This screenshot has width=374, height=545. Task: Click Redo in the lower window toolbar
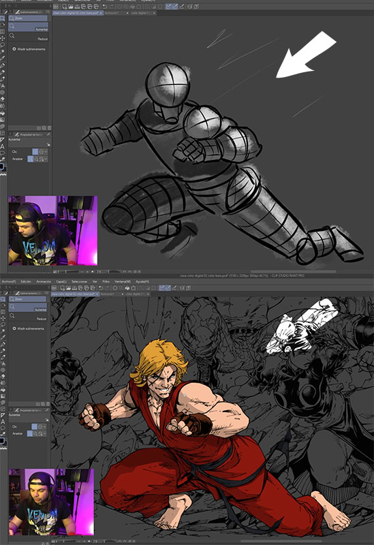[106, 287]
